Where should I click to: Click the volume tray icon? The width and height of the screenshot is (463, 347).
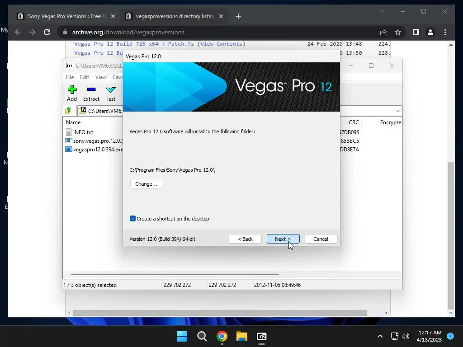(406, 336)
